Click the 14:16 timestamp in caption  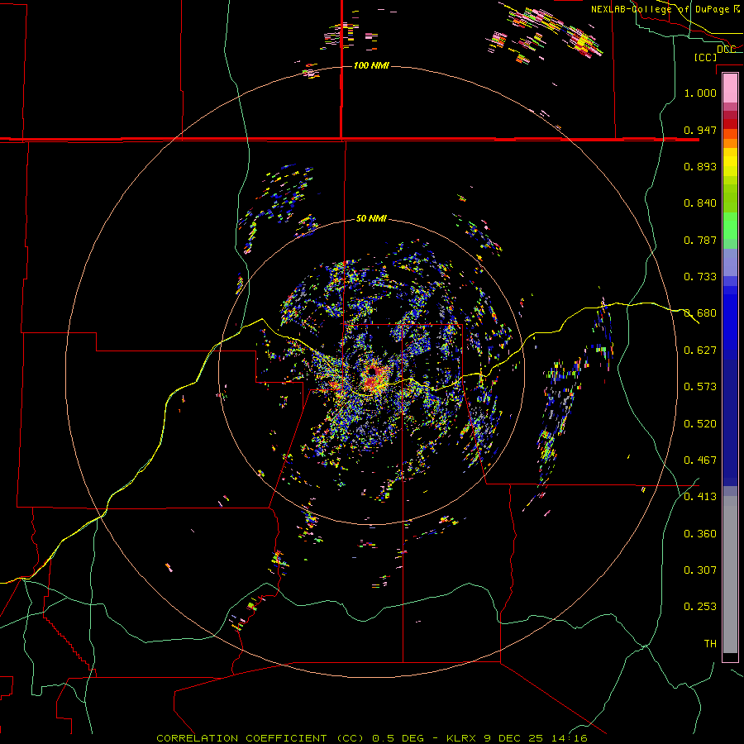point(570,738)
